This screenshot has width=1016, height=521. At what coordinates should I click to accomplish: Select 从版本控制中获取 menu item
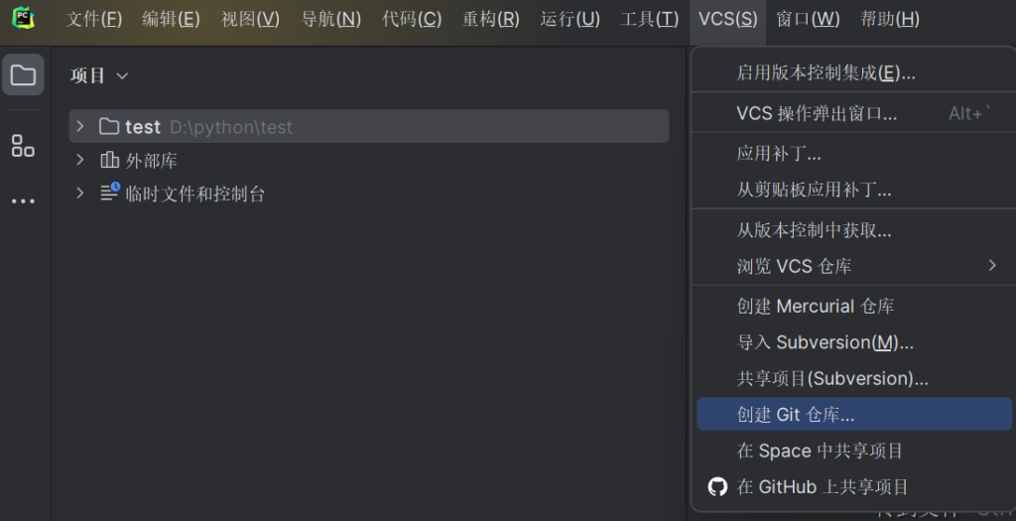coord(814,230)
